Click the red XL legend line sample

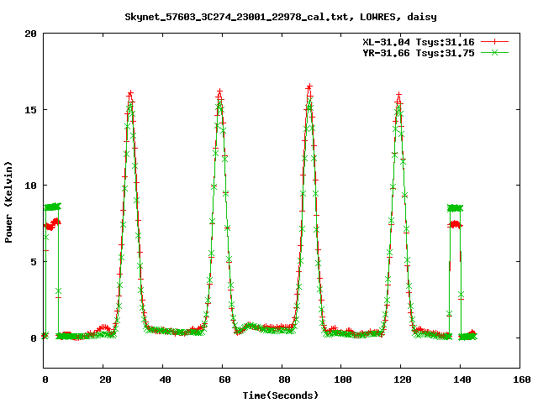coord(494,42)
